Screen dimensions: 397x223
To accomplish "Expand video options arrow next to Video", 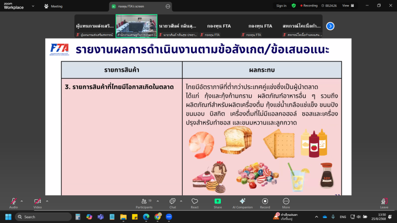I will point(47,201).
